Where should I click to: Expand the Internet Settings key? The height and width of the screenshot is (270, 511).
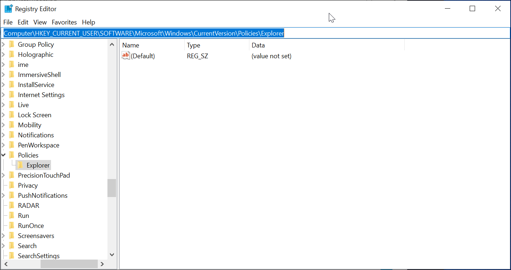(4, 95)
